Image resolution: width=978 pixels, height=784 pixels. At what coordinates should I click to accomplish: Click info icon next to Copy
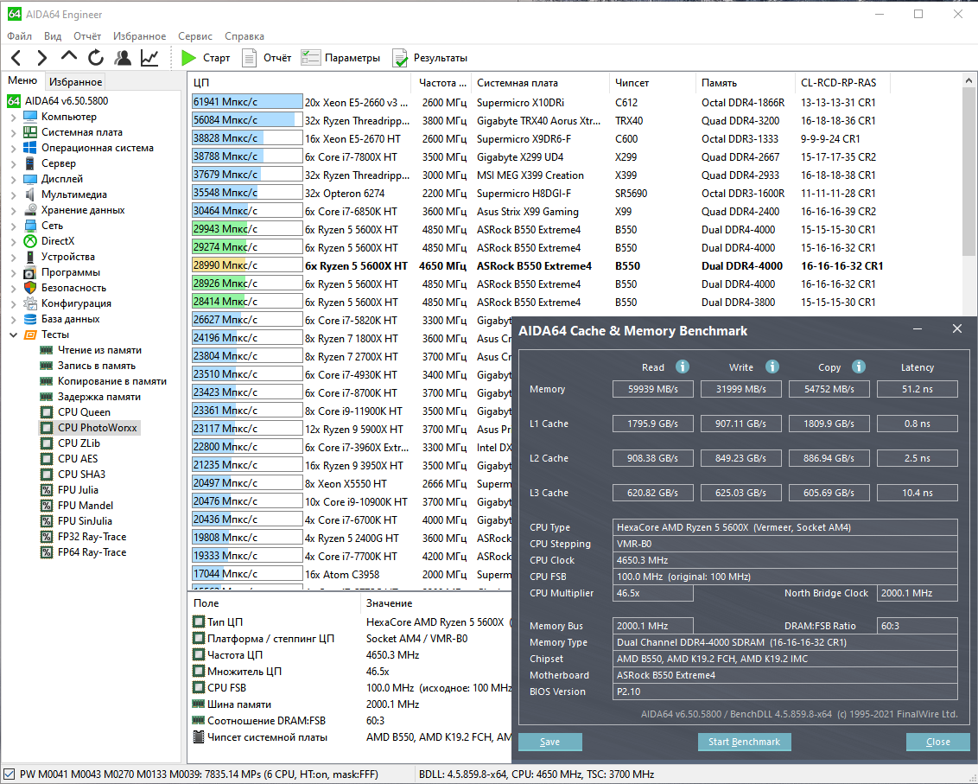[859, 367]
